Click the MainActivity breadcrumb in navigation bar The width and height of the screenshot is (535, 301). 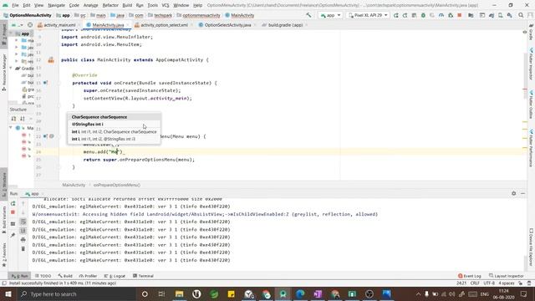point(240,15)
